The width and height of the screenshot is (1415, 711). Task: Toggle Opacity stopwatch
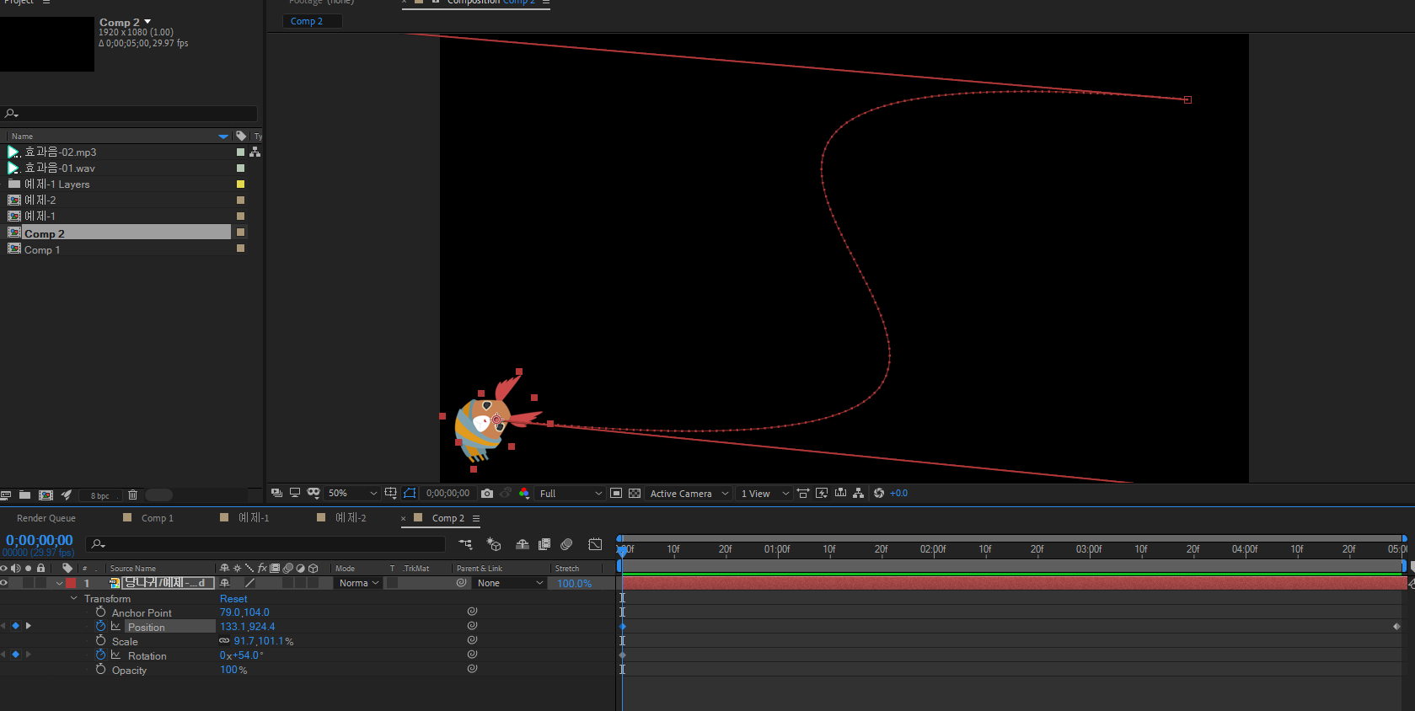tap(101, 670)
